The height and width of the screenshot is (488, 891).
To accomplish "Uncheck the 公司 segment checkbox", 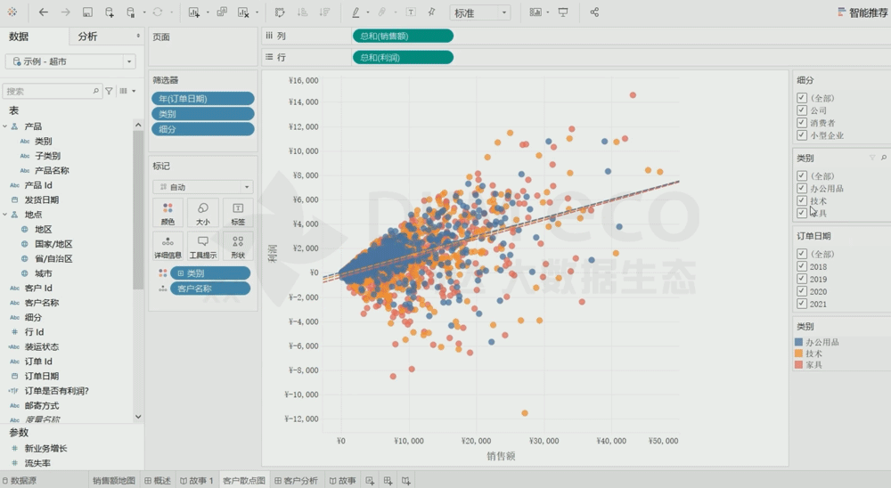I will click(x=802, y=110).
